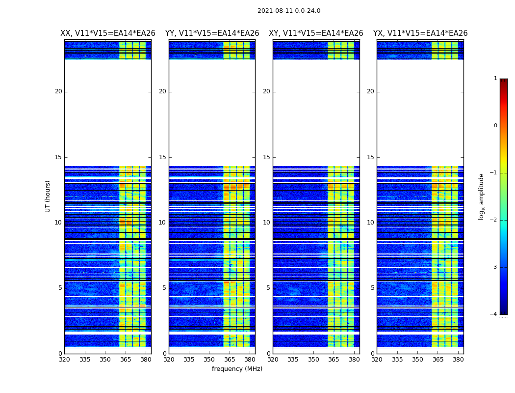Click the XY, V11*V15=EA14*EA26 panel title
Viewport: 515px width, 393px height.
tap(316, 33)
